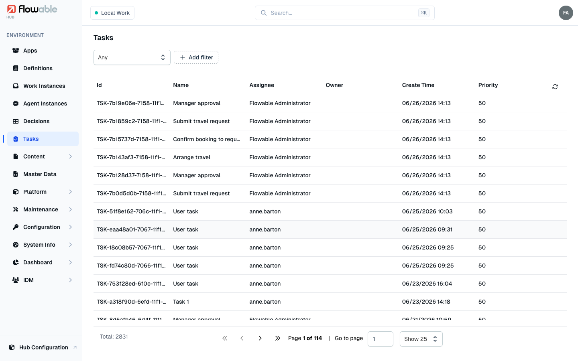This screenshot has height=361, width=578.
Task: Click the Local Work environment button
Action: point(112,13)
